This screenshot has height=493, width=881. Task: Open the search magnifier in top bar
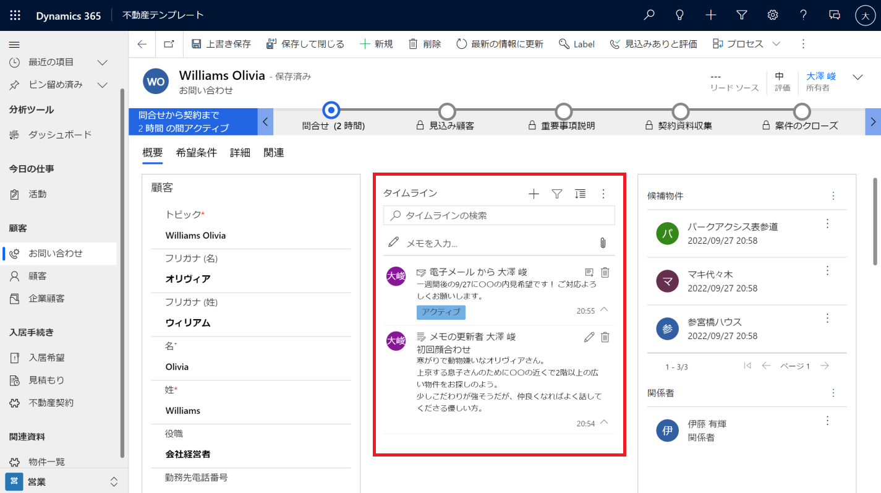coord(649,15)
